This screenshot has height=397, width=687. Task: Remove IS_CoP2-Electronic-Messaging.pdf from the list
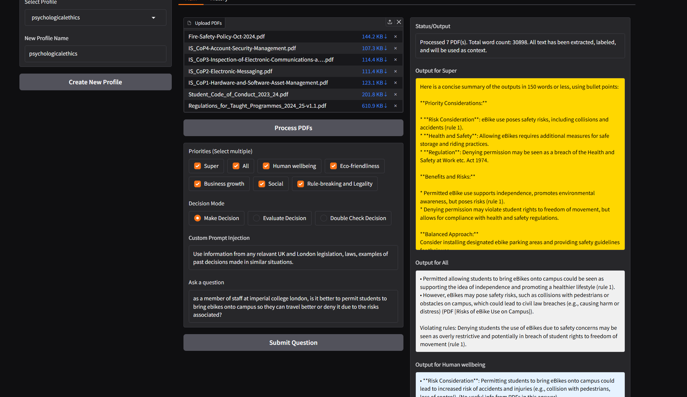[395, 72]
